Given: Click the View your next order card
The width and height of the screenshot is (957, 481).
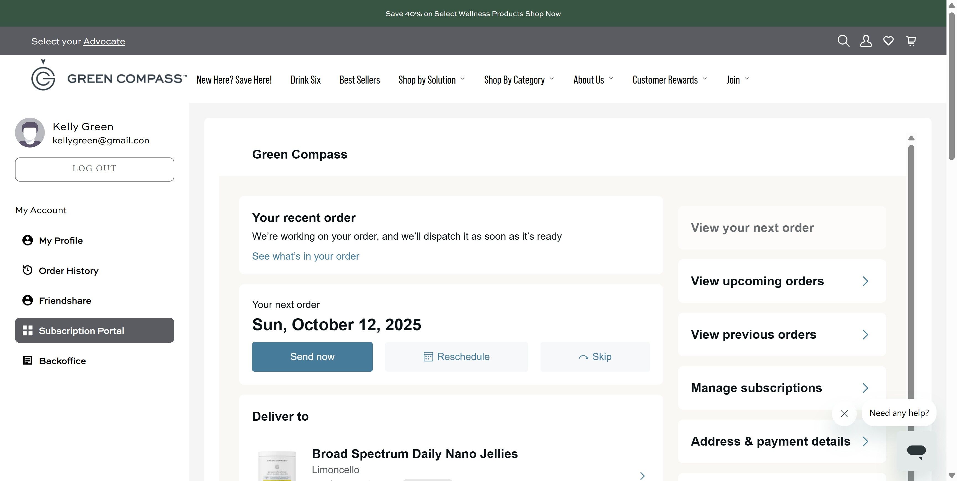Looking at the screenshot, I should [782, 228].
